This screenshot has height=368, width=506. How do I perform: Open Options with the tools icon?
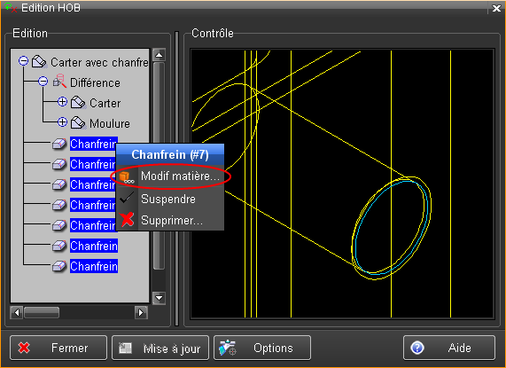tap(228, 348)
